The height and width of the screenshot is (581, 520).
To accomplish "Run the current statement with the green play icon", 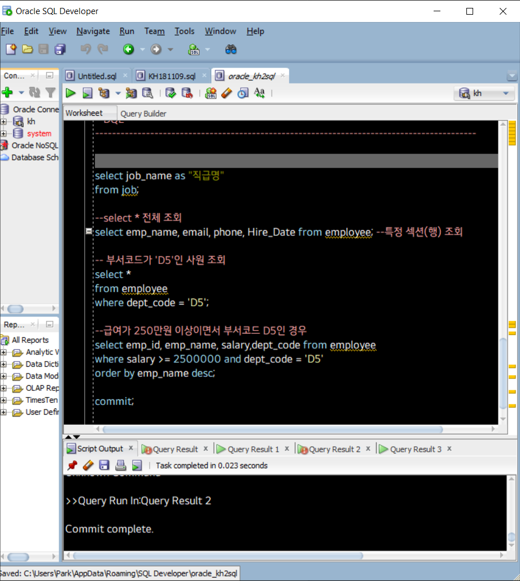I will click(x=71, y=93).
